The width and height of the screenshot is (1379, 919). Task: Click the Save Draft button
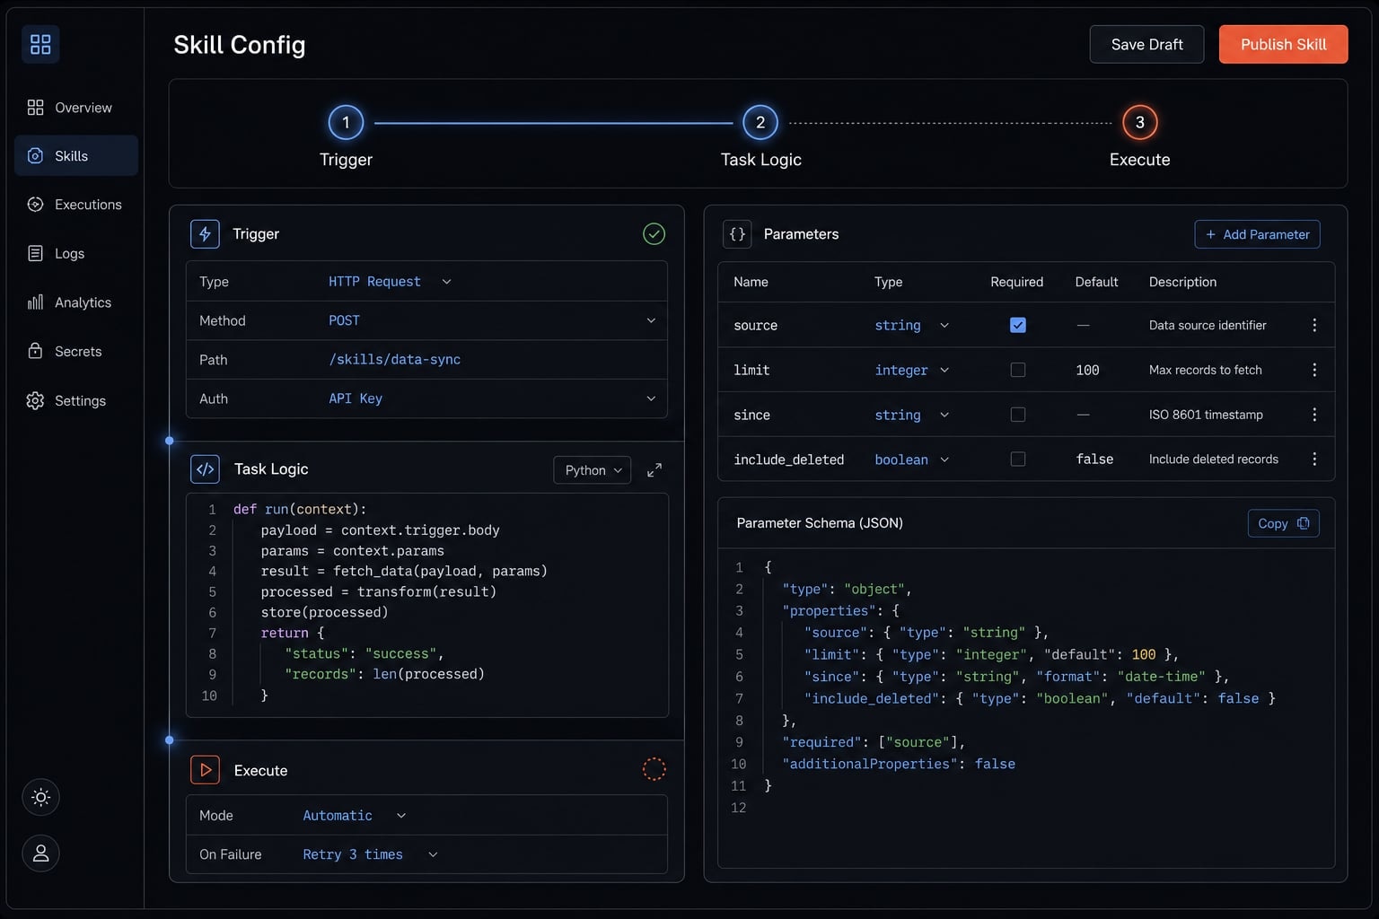point(1146,44)
